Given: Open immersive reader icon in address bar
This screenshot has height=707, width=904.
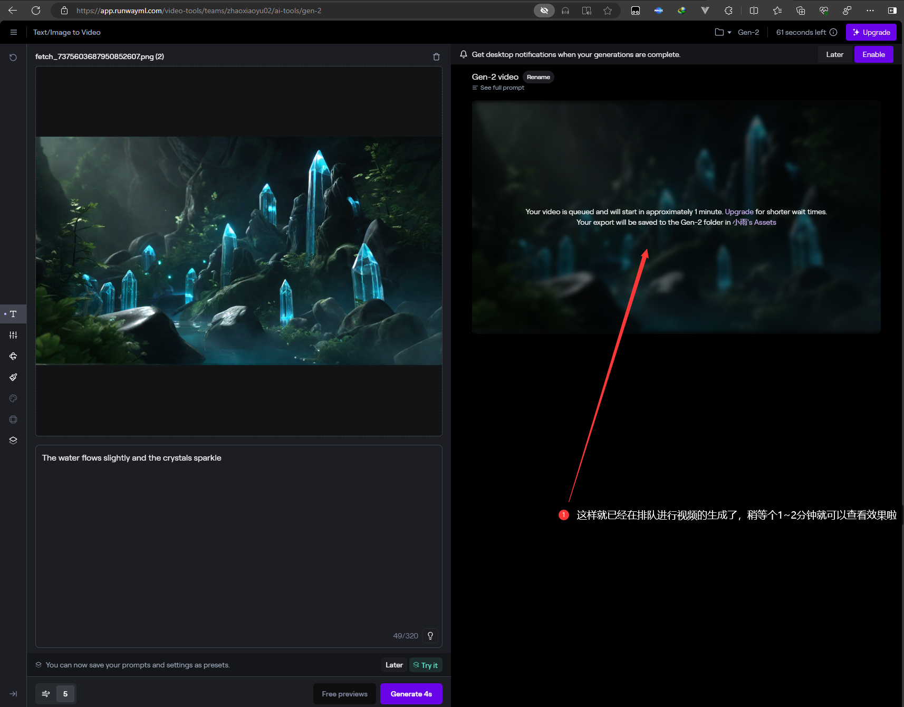Looking at the screenshot, I should coord(586,11).
